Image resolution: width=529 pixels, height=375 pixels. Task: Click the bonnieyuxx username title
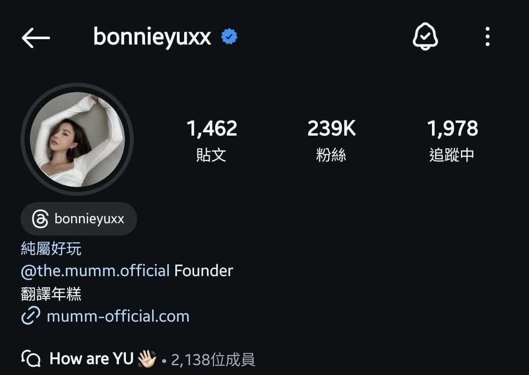[152, 37]
